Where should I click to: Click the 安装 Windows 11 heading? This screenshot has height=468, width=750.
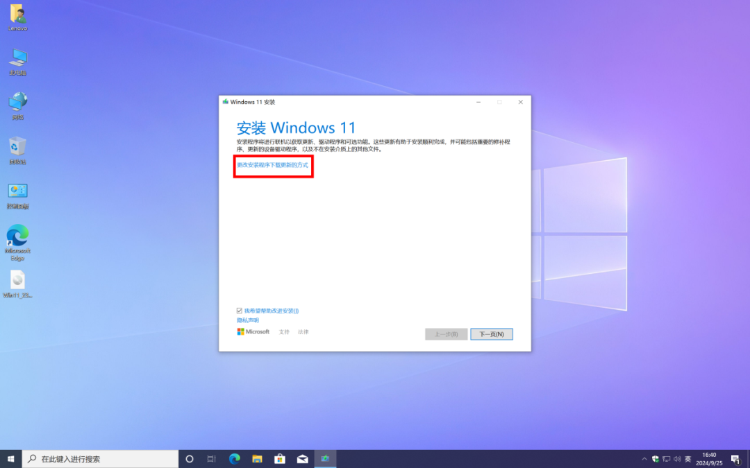(296, 128)
